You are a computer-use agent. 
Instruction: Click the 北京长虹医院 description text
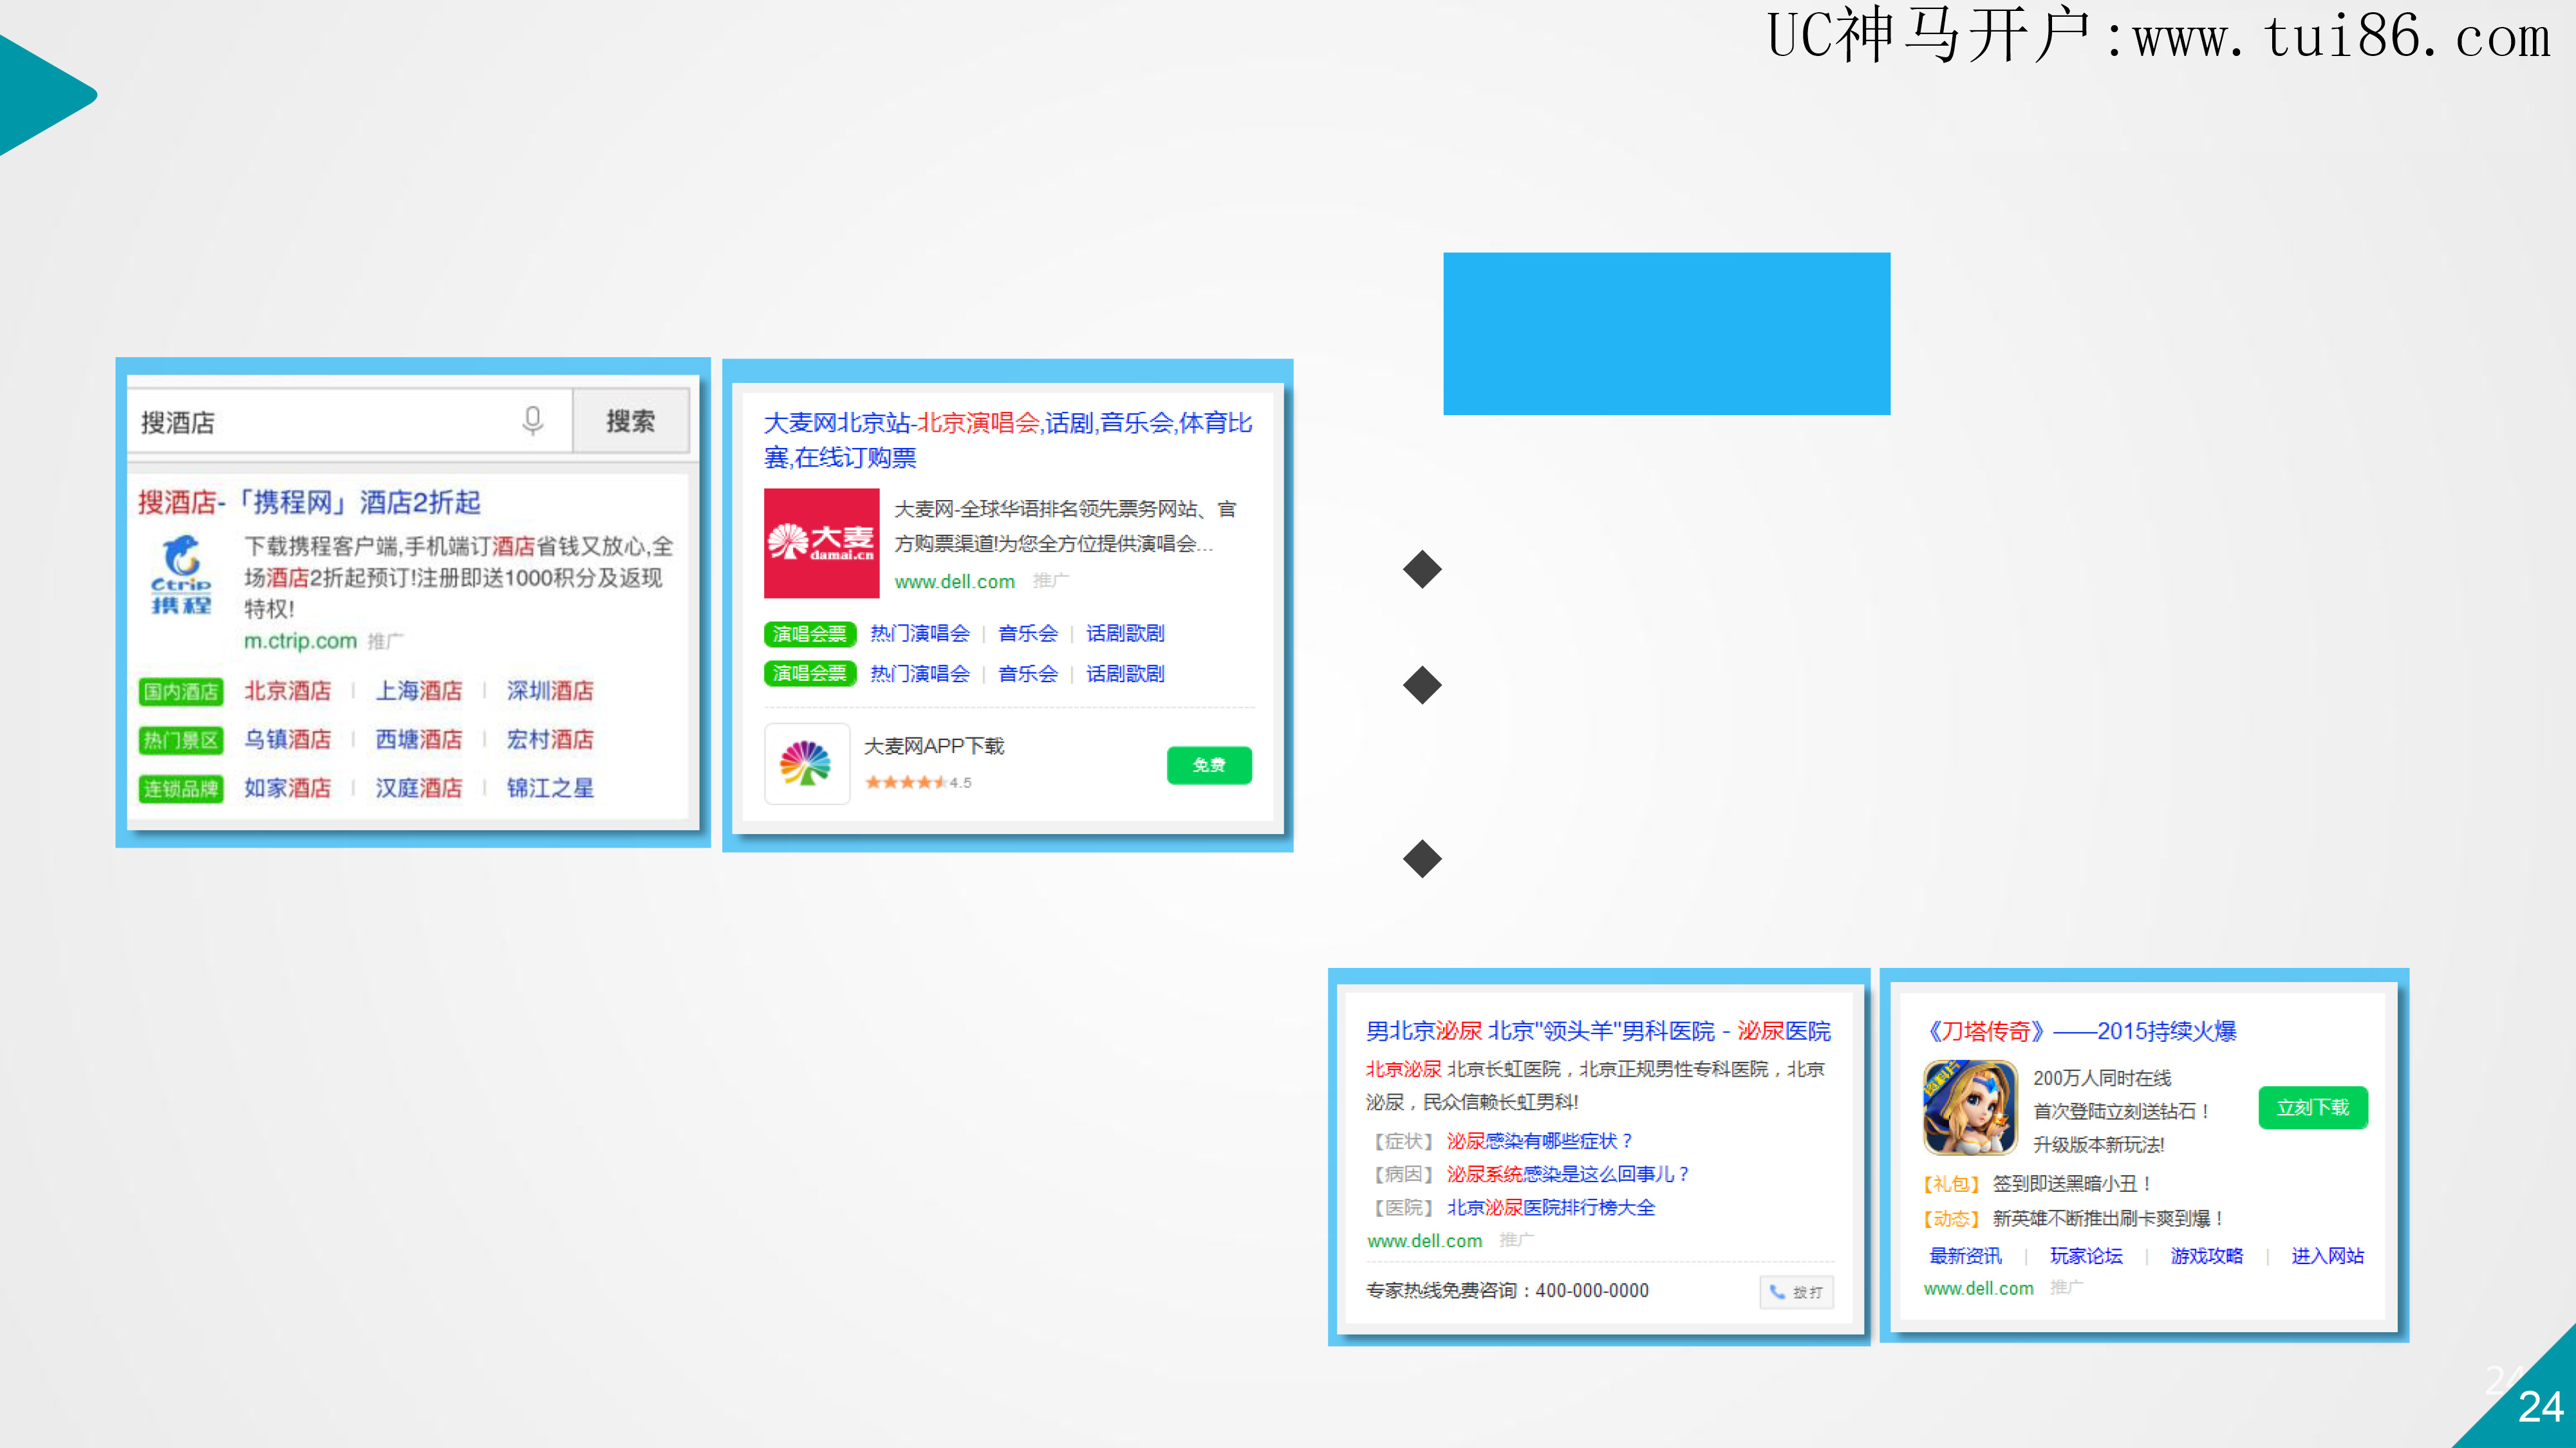point(1596,1085)
